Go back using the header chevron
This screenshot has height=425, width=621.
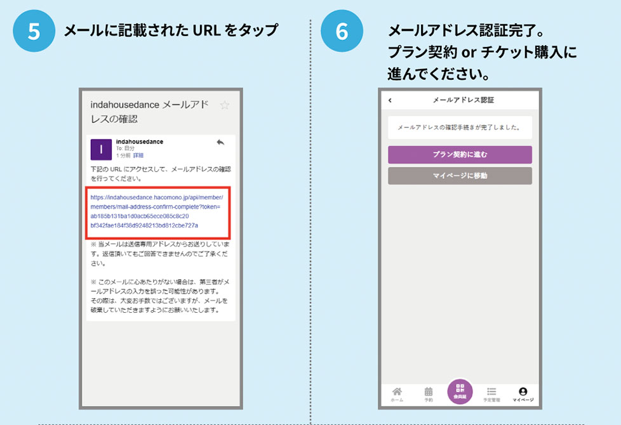pyautogui.click(x=390, y=100)
